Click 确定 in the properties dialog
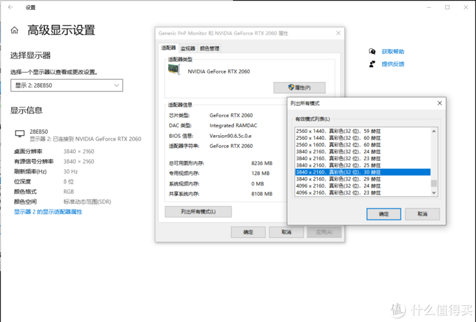476x322 pixels. 248,232
